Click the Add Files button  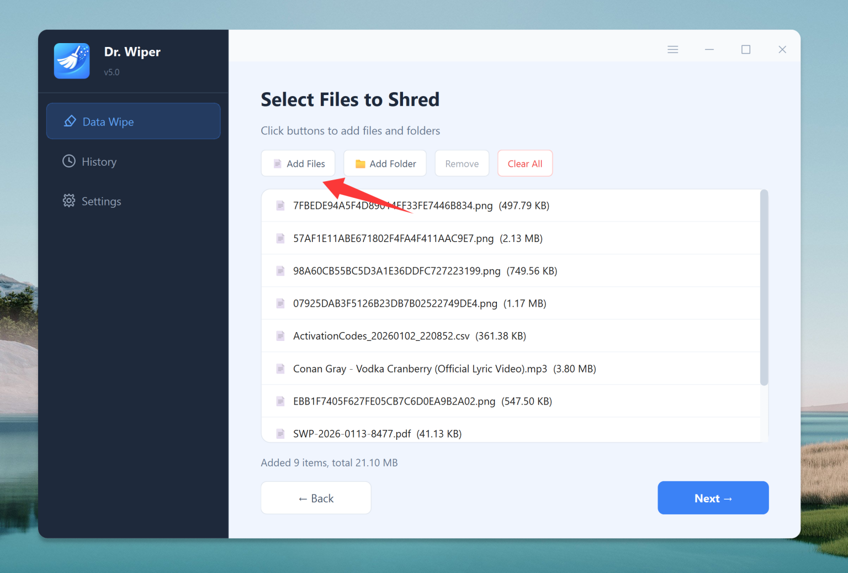[x=298, y=164]
